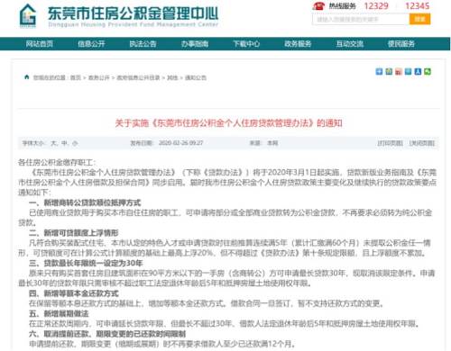The image size is (451, 351).
Task: Click the Dongguan Housing Provident Fund logo
Action: pos(28,16)
